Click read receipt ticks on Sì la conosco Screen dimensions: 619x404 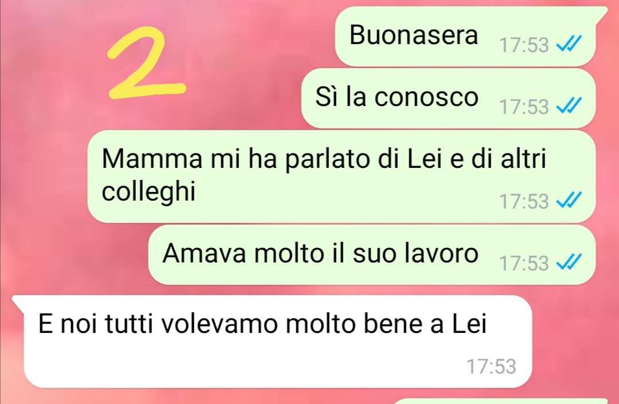pyautogui.click(x=569, y=106)
